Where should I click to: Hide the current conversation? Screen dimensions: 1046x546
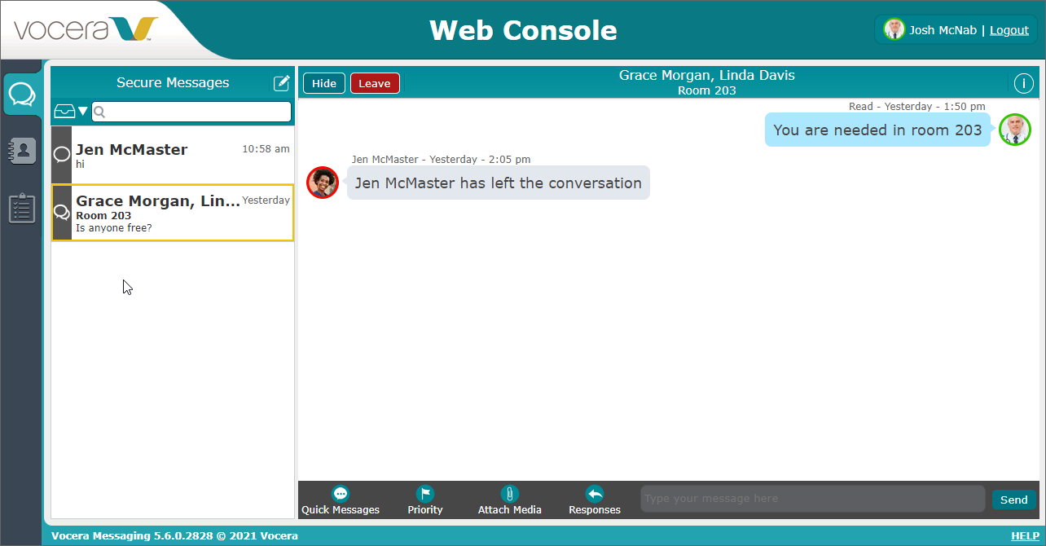324,83
